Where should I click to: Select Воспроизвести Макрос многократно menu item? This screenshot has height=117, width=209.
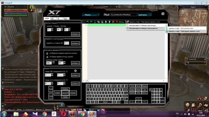point(146,28)
